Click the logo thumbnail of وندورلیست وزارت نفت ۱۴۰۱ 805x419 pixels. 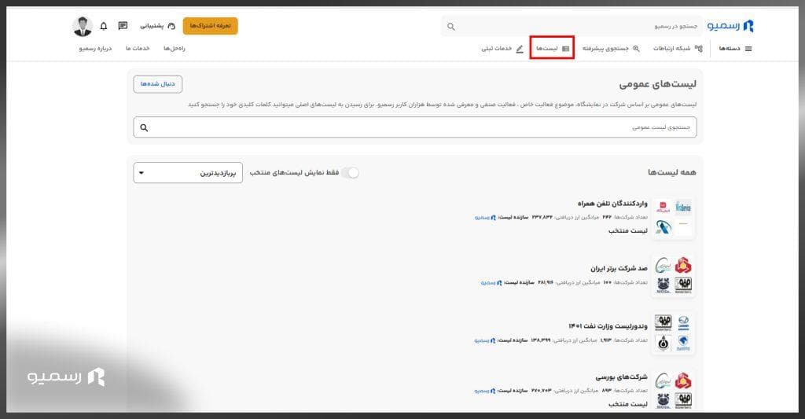[673, 333]
